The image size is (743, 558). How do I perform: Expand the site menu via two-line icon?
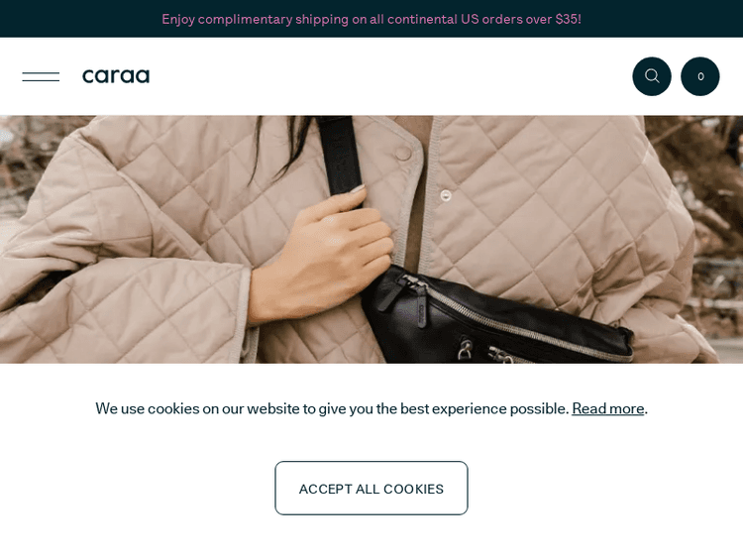tap(41, 76)
